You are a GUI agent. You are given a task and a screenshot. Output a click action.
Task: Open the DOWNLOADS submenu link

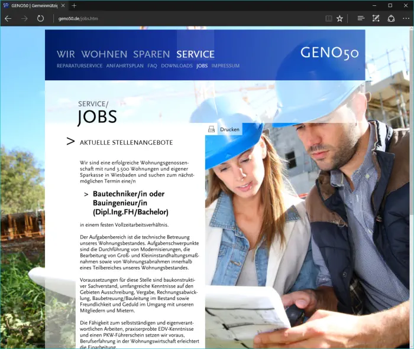coord(177,66)
